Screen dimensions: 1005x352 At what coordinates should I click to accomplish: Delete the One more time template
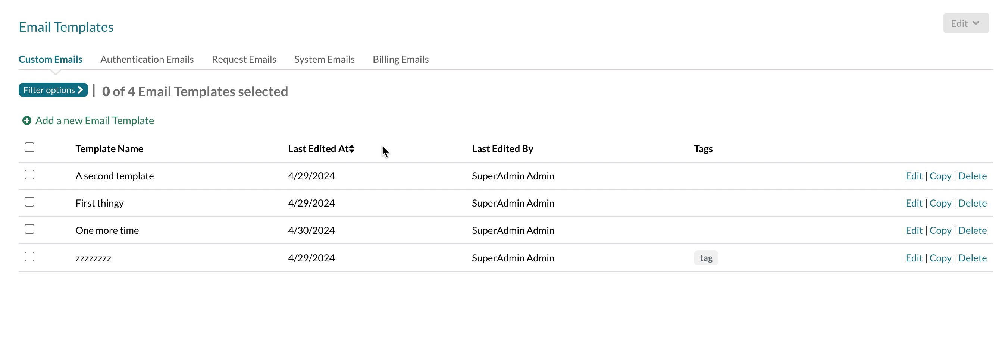[972, 230]
